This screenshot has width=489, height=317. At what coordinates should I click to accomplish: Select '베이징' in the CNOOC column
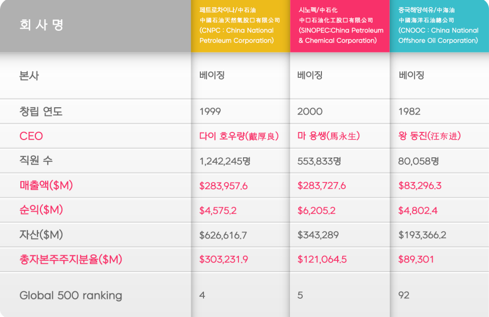[412, 75]
